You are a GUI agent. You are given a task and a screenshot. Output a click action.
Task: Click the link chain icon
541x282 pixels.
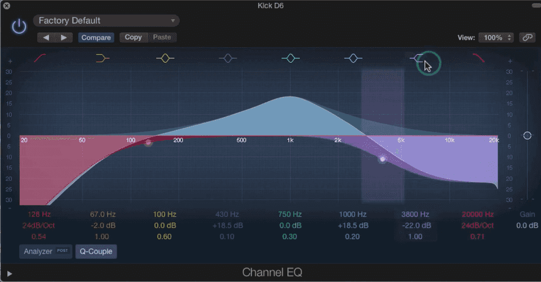pyautogui.click(x=527, y=38)
